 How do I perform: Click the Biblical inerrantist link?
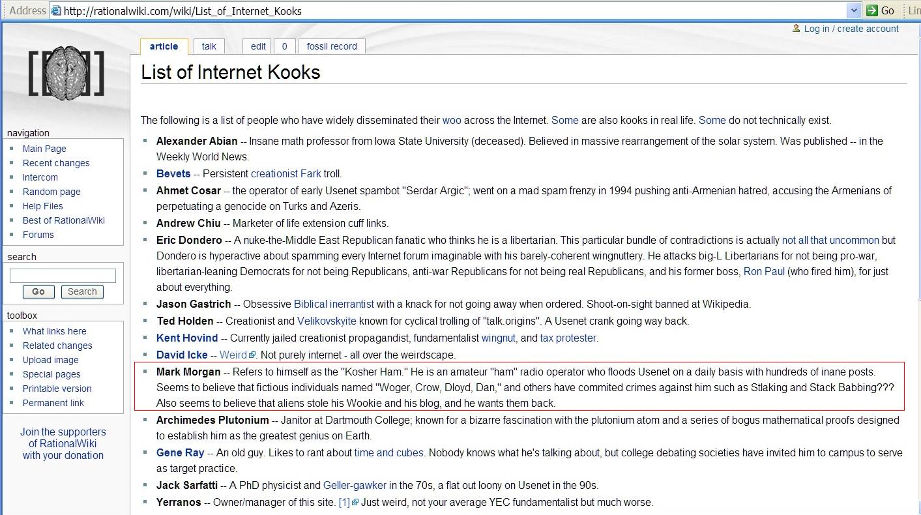(334, 304)
